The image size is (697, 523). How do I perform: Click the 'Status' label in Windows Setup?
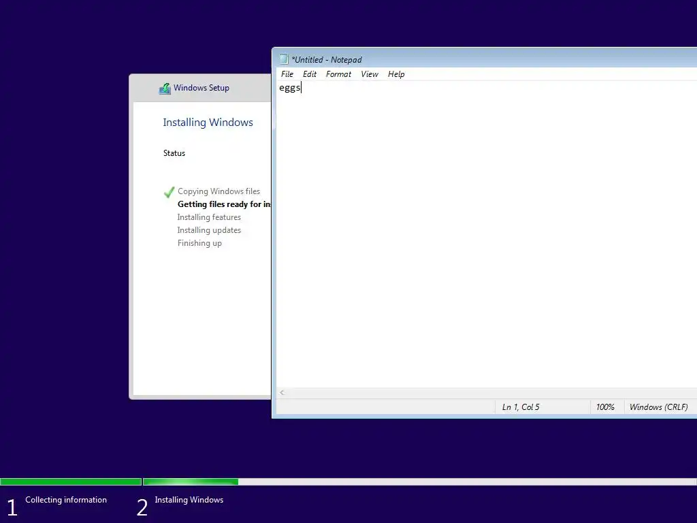(x=174, y=153)
